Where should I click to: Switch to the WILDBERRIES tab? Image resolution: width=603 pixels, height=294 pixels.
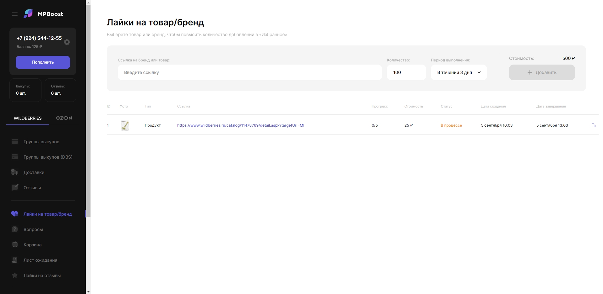(x=28, y=118)
